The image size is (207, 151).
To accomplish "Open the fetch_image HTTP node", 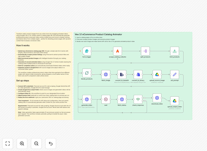I will point(106,74).
